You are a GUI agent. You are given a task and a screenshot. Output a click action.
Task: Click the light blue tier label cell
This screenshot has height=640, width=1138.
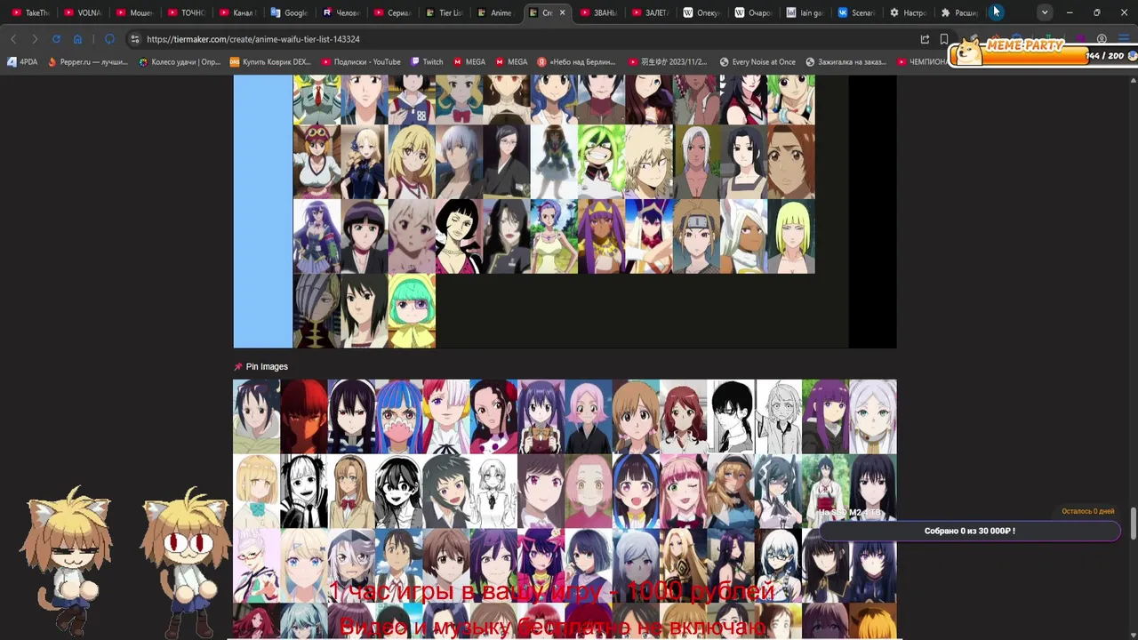(x=263, y=212)
